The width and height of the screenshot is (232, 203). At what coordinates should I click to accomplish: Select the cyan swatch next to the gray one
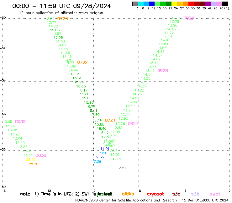coord(141,4)
